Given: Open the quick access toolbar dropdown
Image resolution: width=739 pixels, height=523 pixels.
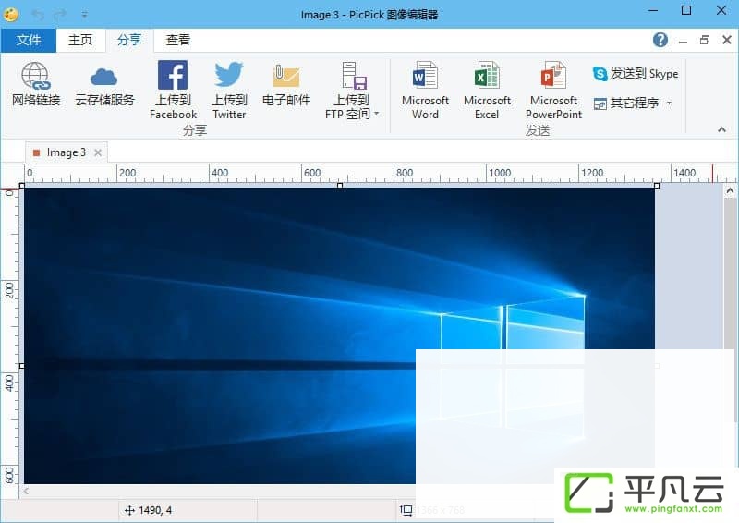Looking at the screenshot, I should pyautogui.click(x=84, y=15).
